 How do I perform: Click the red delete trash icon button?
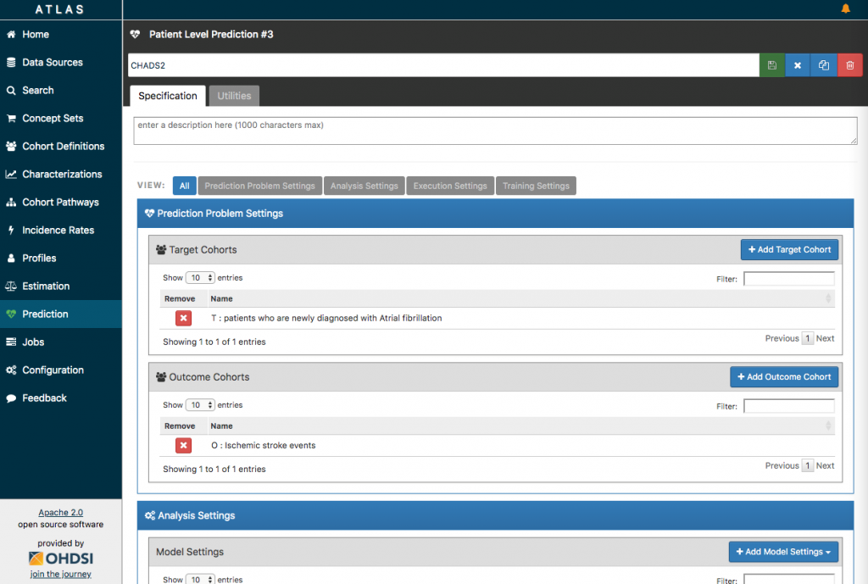pos(849,65)
